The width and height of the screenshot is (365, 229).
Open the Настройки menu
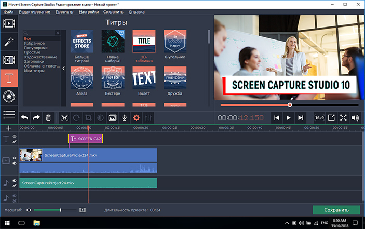pyautogui.click(x=89, y=10)
